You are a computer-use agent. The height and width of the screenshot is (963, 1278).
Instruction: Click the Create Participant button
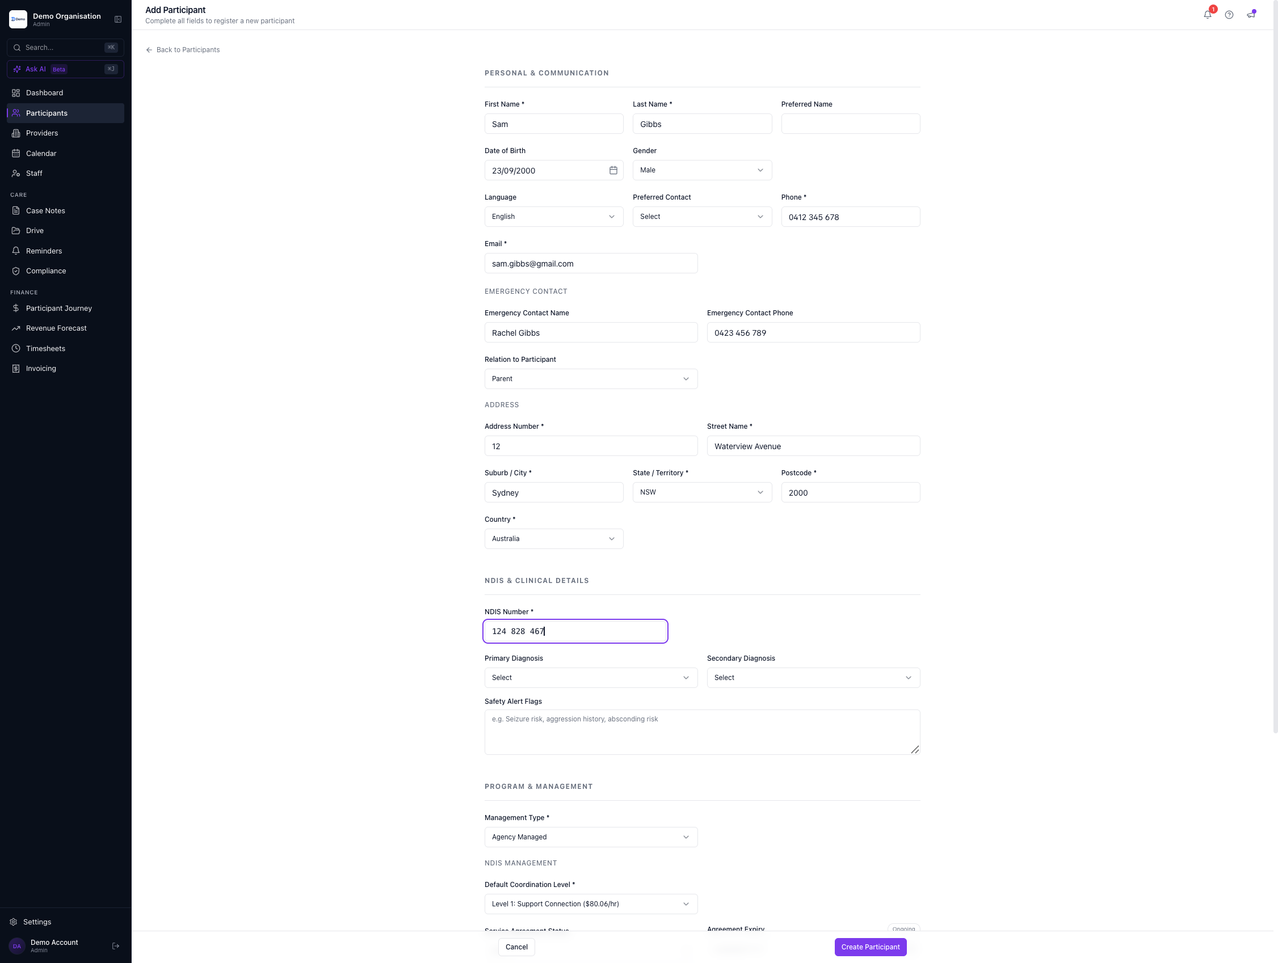click(870, 947)
